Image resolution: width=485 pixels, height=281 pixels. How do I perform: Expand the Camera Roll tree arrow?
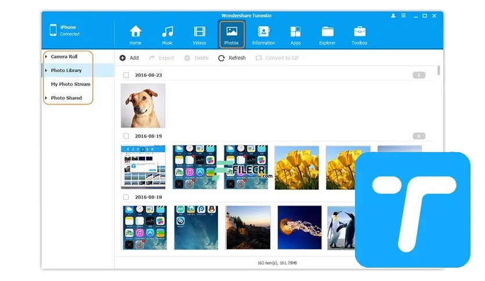[46, 57]
